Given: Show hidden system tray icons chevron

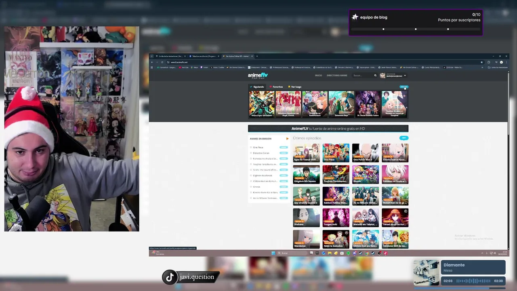Looking at the screenshot, I should click(x=482, y=253).
